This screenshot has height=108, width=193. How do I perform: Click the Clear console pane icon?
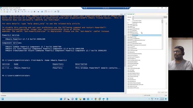(18, 12)
